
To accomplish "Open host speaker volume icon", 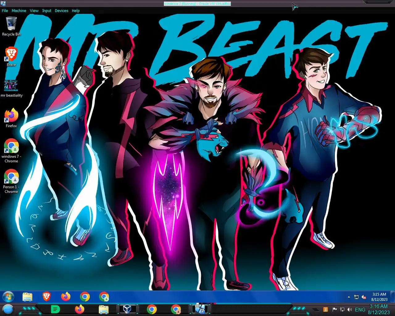I will coord(350,310).
